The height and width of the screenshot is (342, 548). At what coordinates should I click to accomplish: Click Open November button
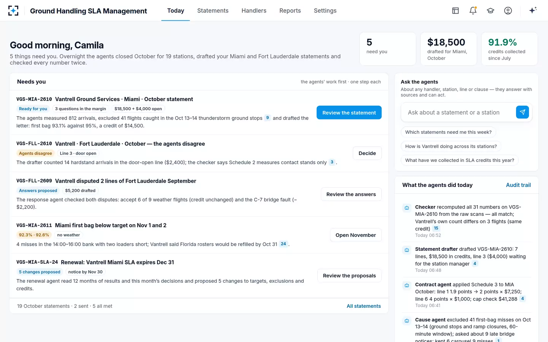click(x=356, y=235)
